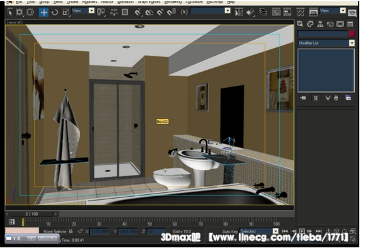The height and width of the screenshot is (248, 367).
Task: Toggle Auto Key animation mode
Action: click(230, 231)
